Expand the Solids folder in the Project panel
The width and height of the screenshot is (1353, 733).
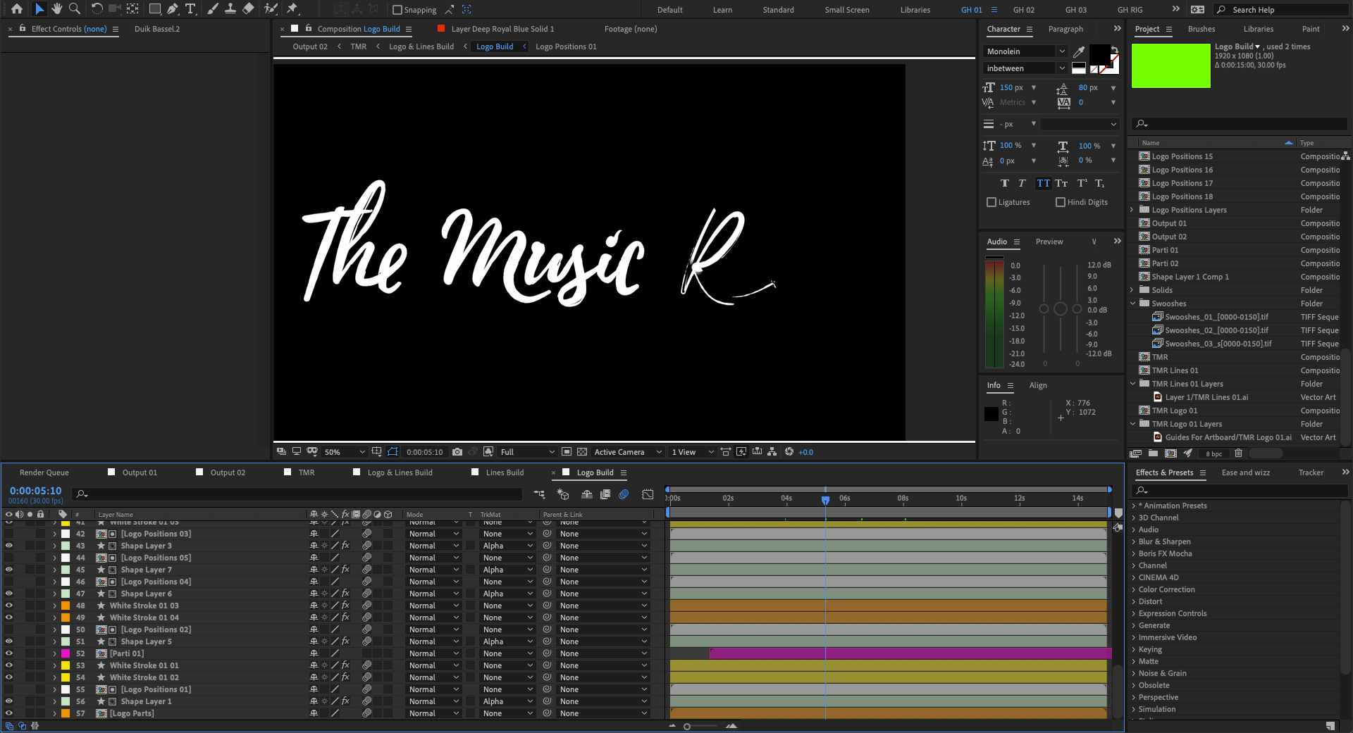[1132, 290]
